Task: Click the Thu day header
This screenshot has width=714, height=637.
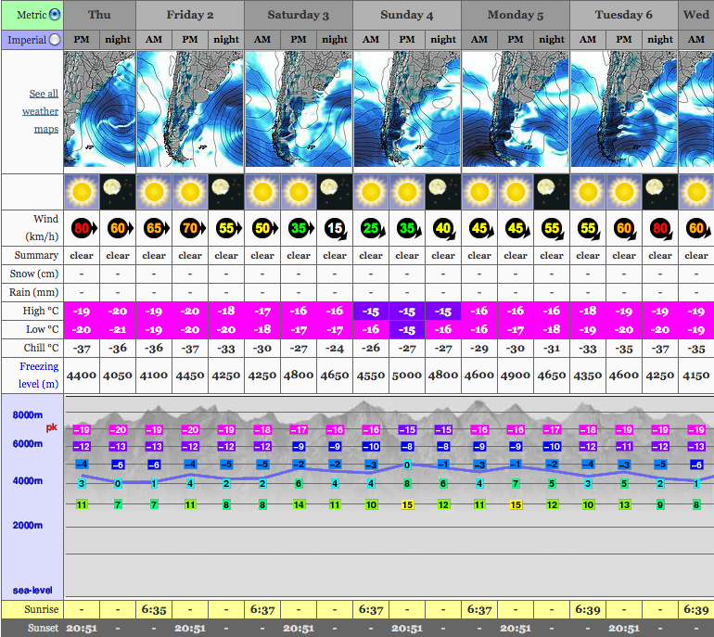Action: (100, 15)
